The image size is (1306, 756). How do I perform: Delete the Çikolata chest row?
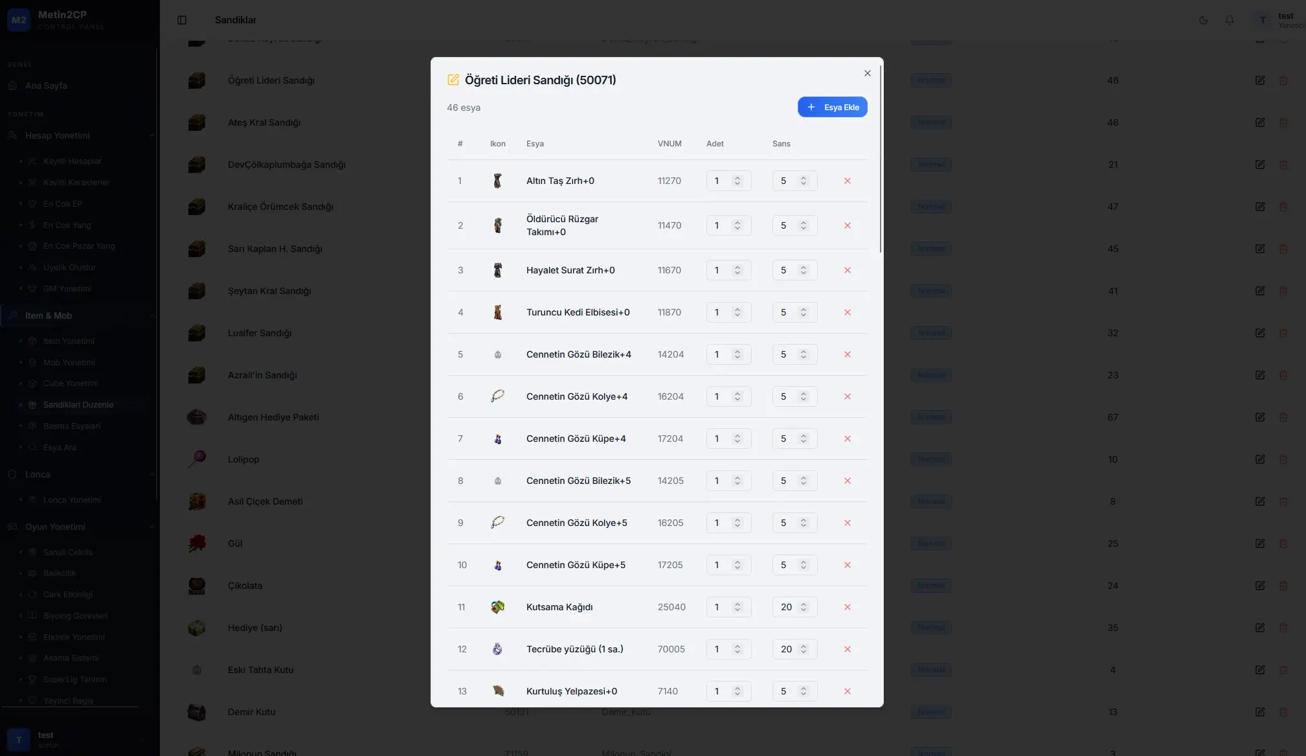(1283, 586)
